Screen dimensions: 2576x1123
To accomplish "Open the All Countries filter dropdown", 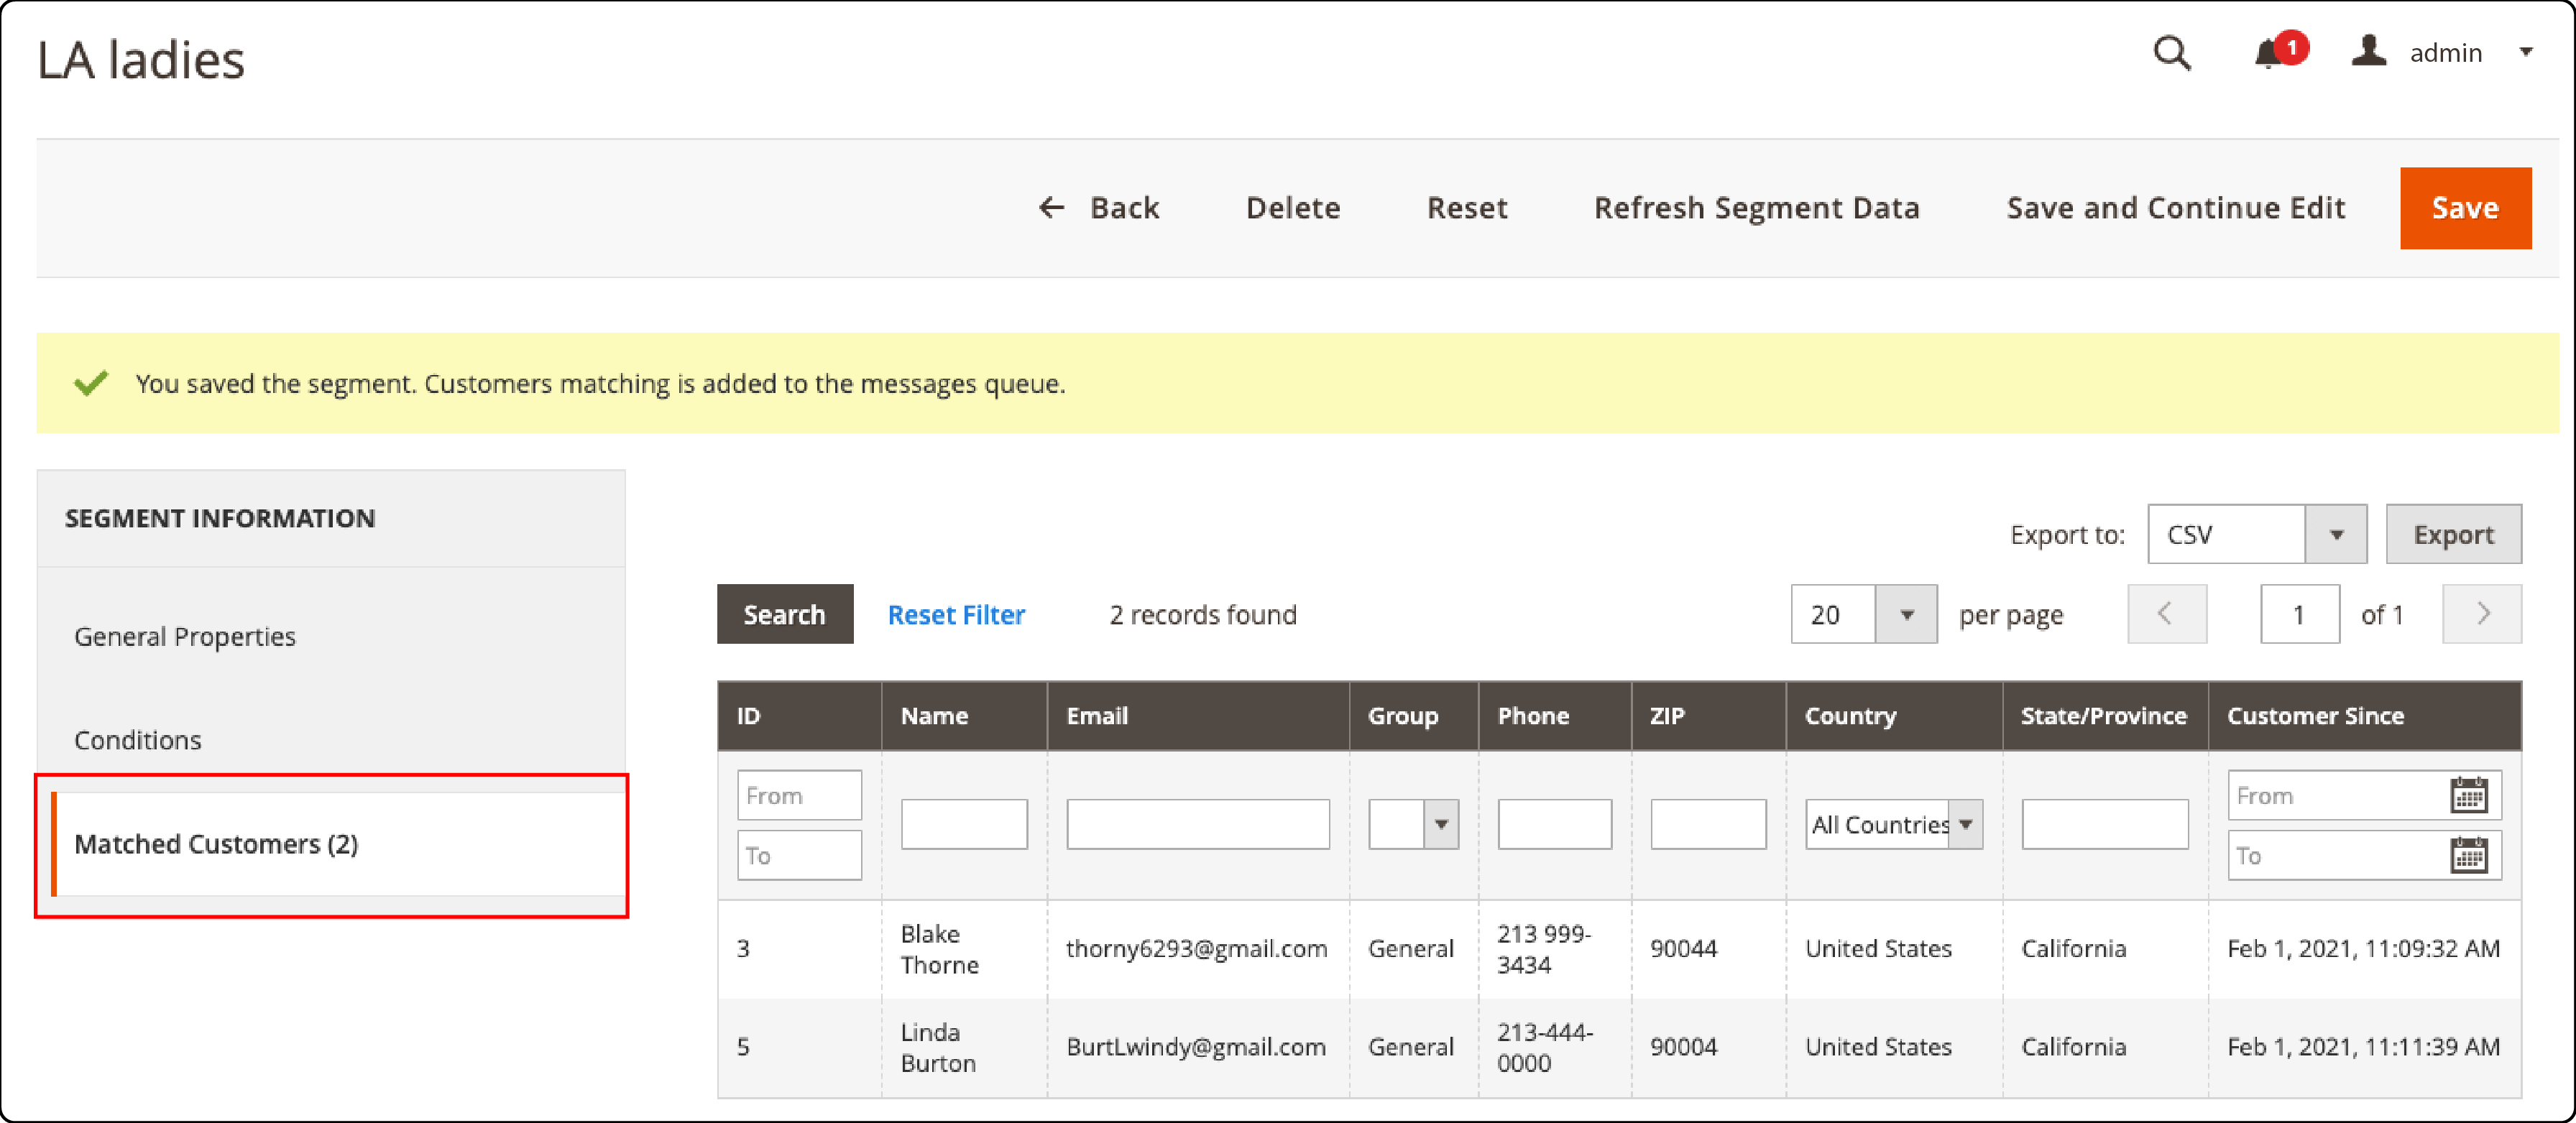I will (1893, 824).
